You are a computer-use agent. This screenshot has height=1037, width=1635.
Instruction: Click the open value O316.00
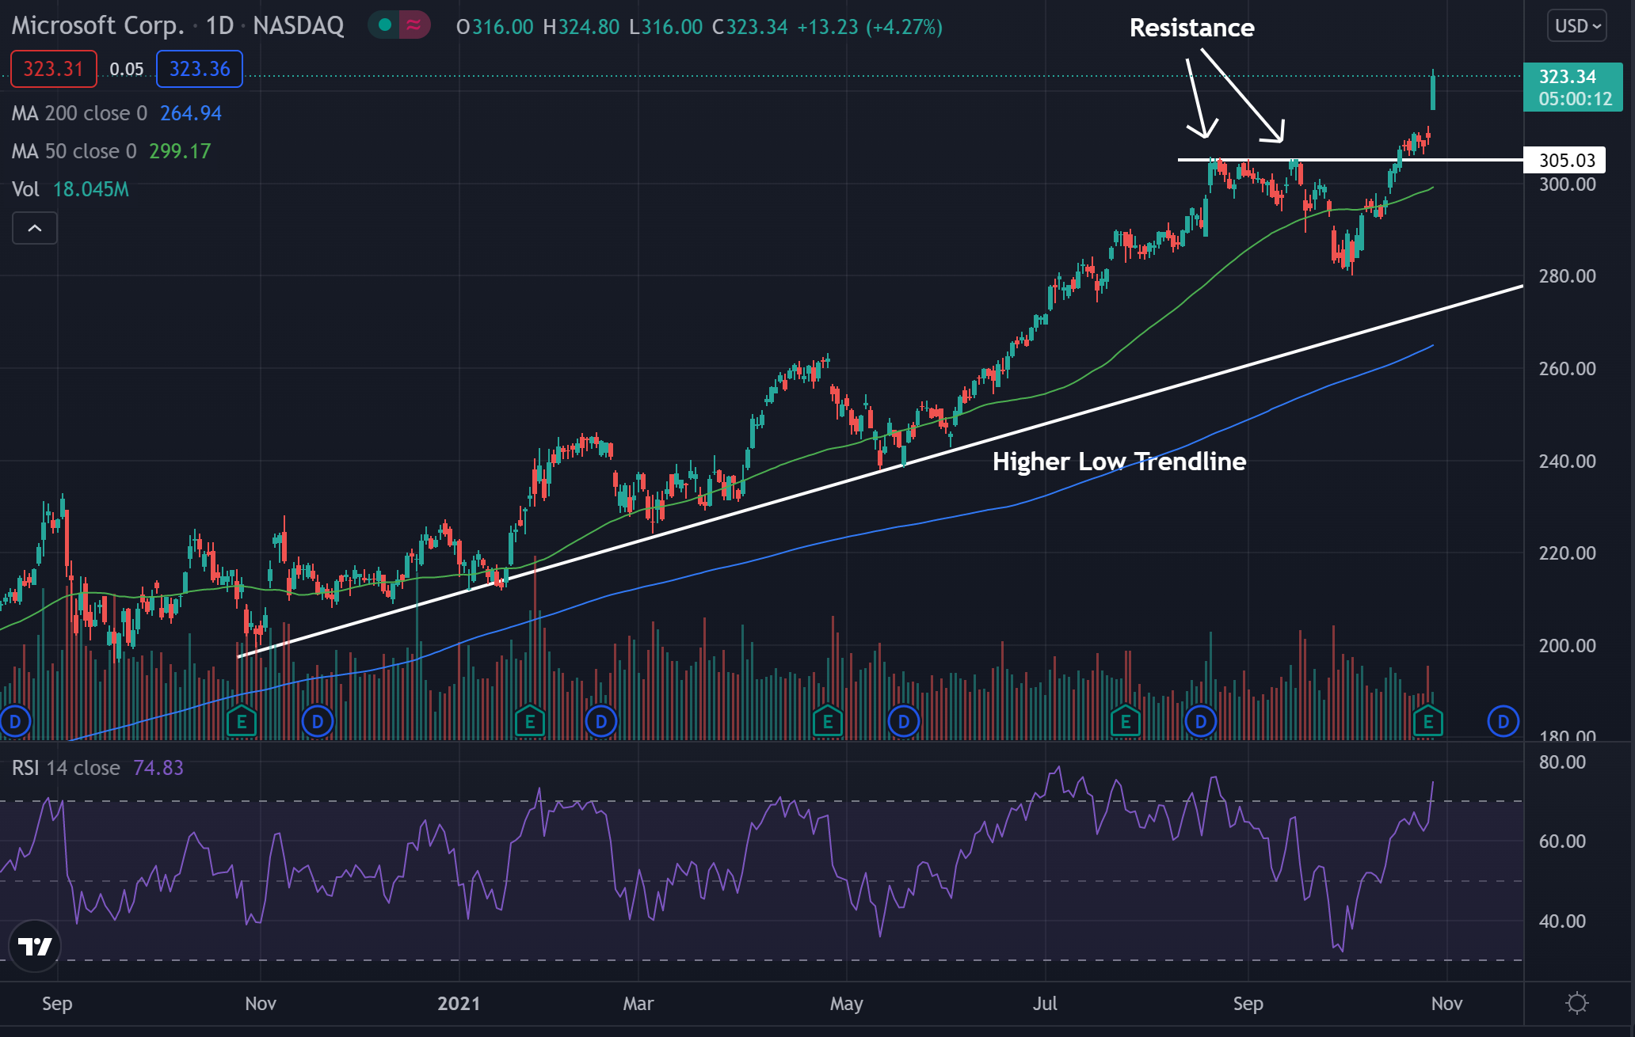[x=495, y=27]
